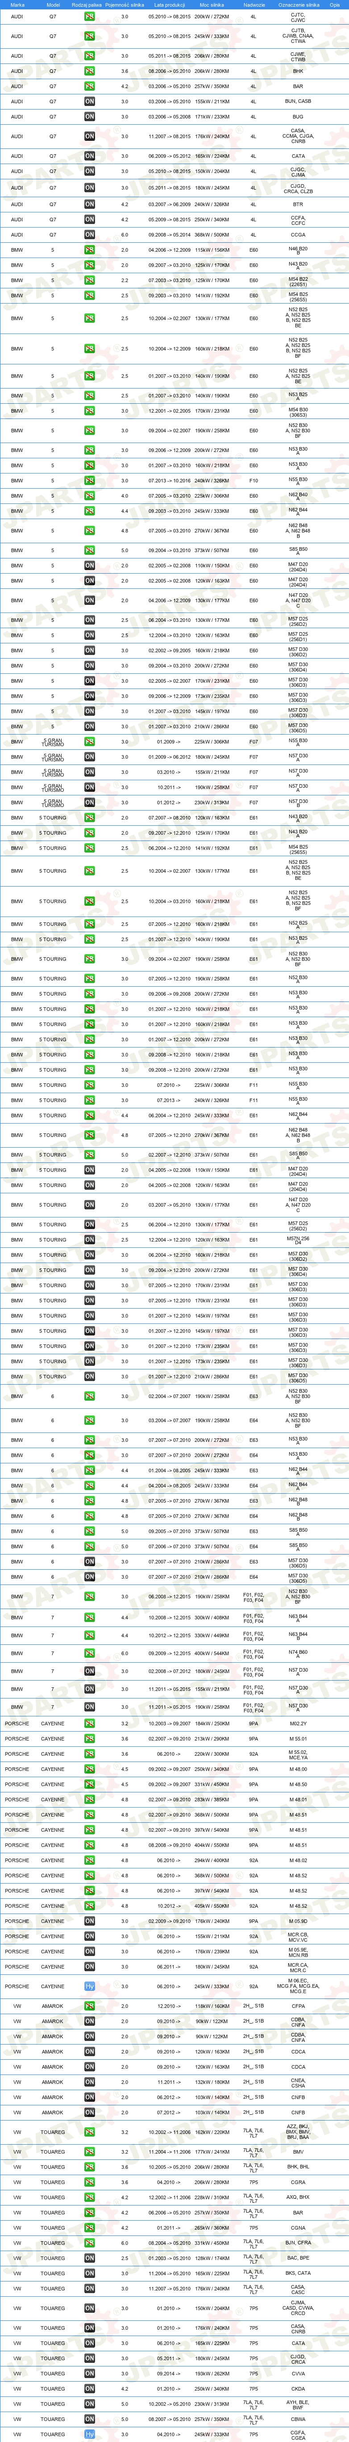
Task: Click ON icon in Touareg CKDA row
Action: (x=90, y=2389)
